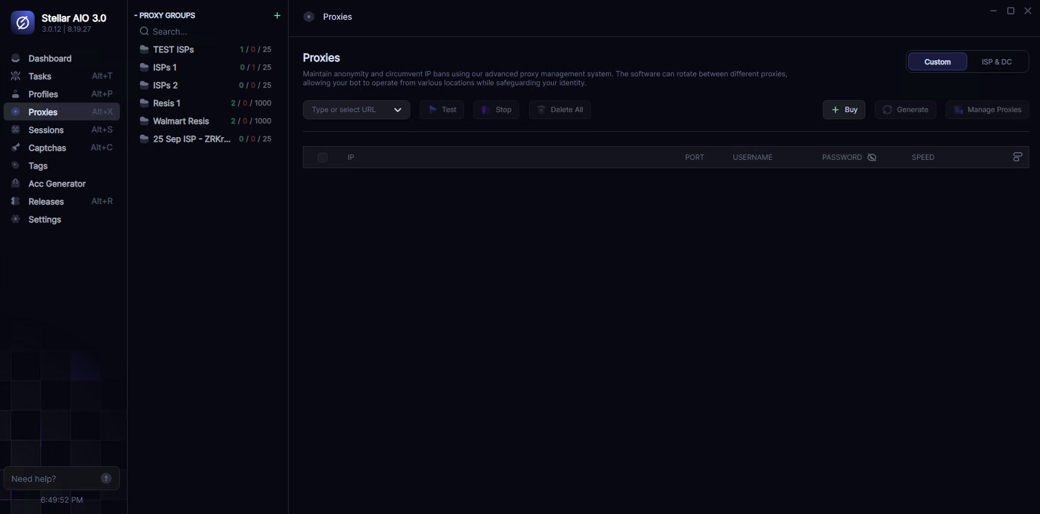Click the Settings gear icon in sidebar
1040x514 pixels.
(x=16, y=219)
